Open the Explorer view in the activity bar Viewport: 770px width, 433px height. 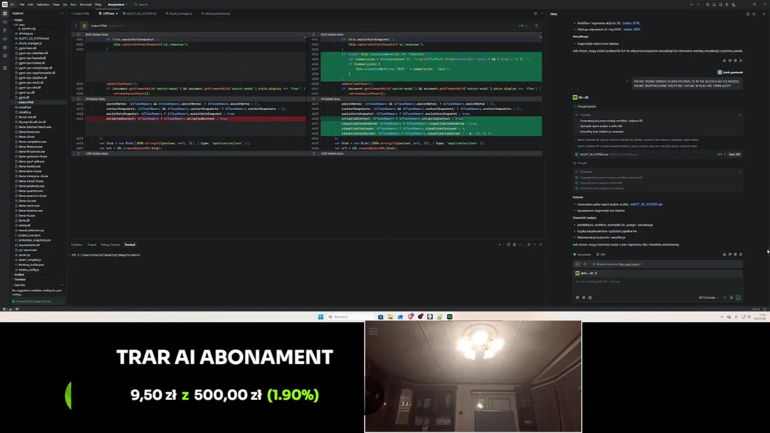(x=5, y=13)
